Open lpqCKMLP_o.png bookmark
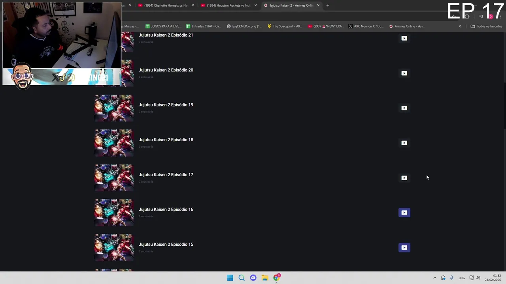Image resolution: width=506 pixels, height=284 pixels. tap(244, 26)
